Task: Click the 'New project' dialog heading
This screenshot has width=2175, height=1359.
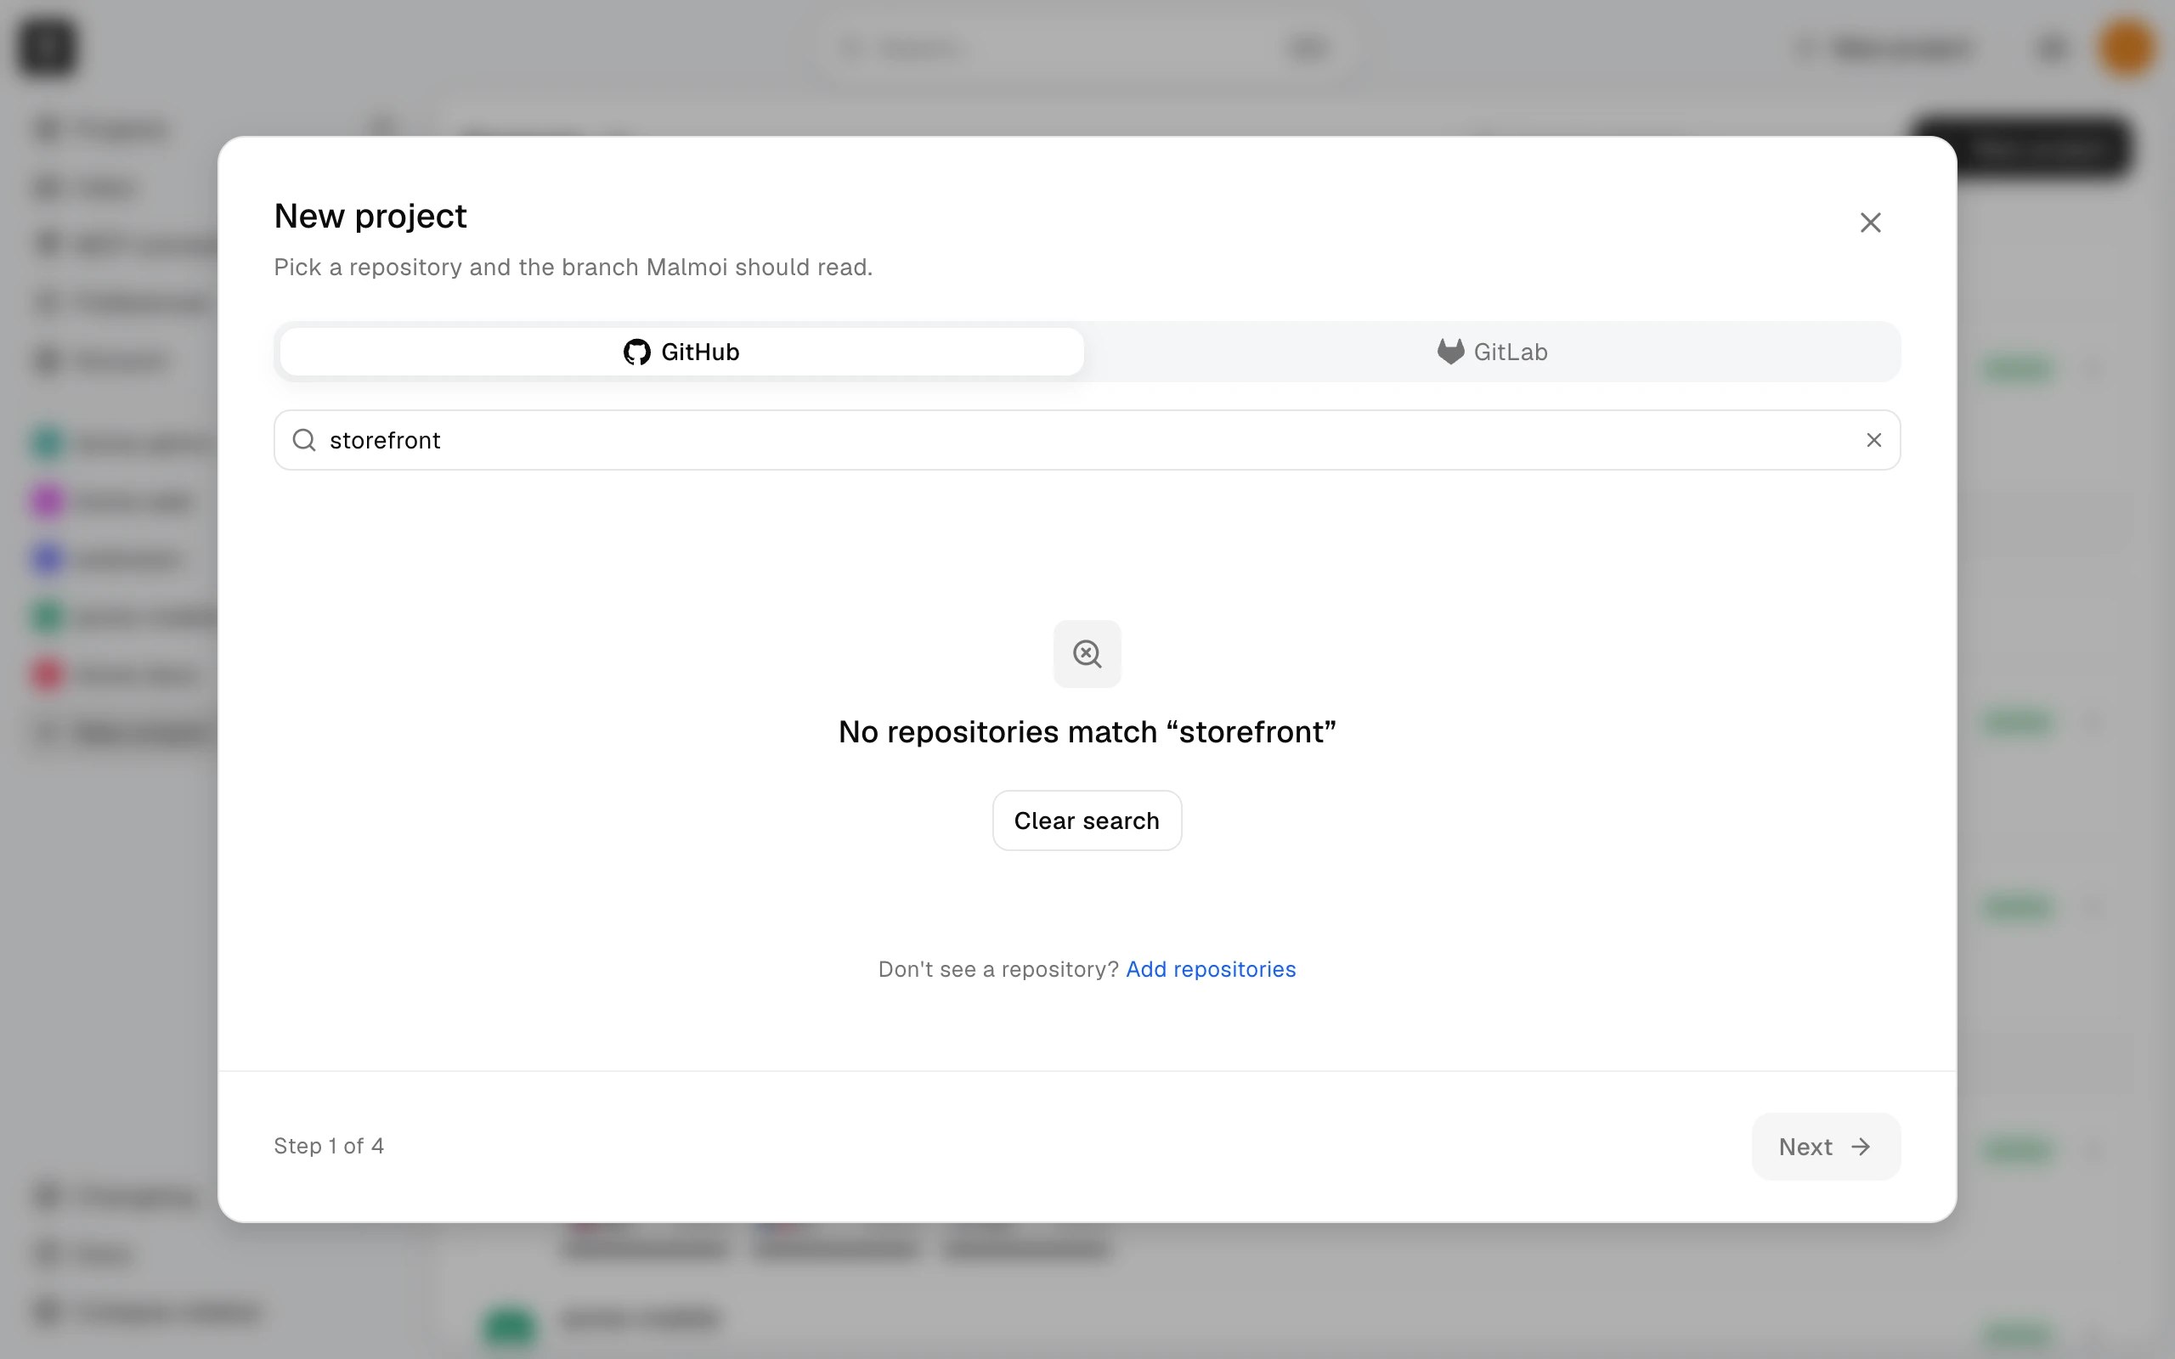Action: pyautogui.click(x=370, y=216)
